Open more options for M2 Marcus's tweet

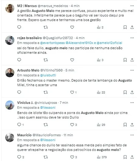(x=132, y=6)
